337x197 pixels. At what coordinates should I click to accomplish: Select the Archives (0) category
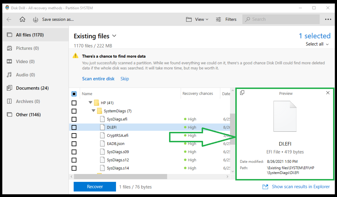pos(35,101)
